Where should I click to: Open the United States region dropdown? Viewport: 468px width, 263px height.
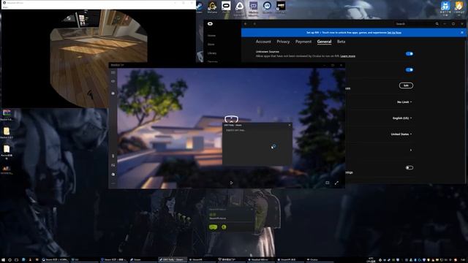click(x=401, y=134)
